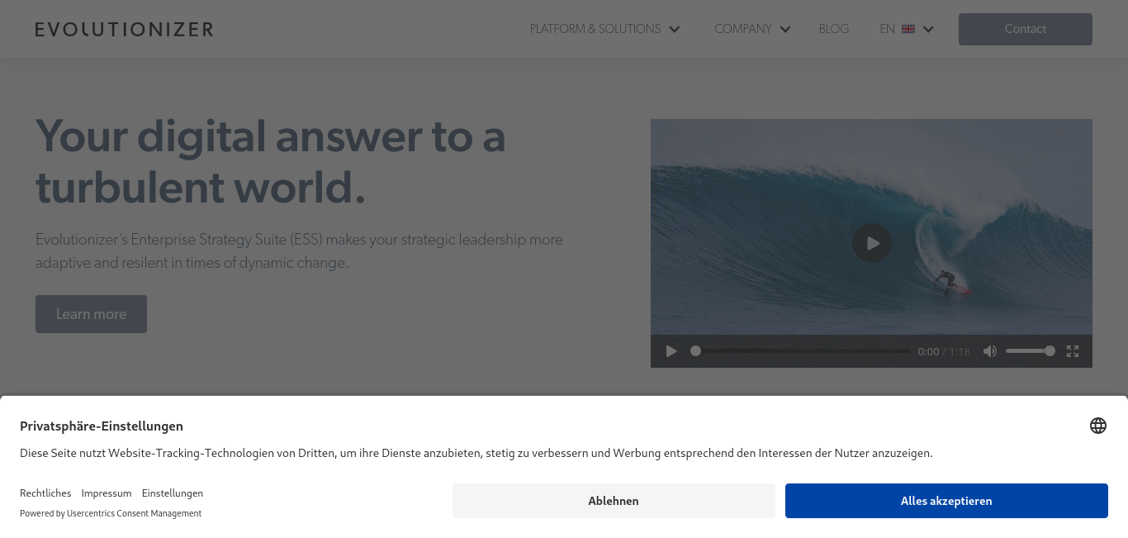Image resolution: width=1128 pixels, height=538 pixels.
Task: Open the Rechtliches link
Action: 45,493
